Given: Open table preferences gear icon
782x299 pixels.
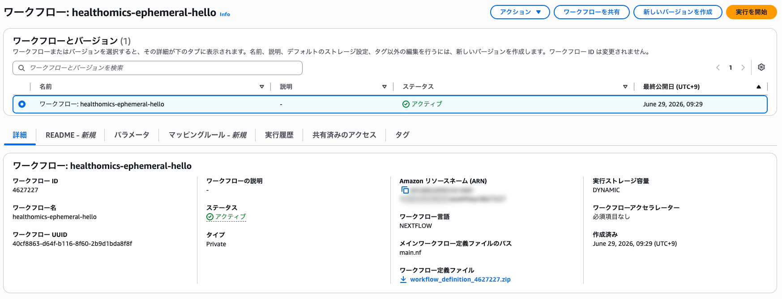Looking at the screenshot, I should point(761,67).
